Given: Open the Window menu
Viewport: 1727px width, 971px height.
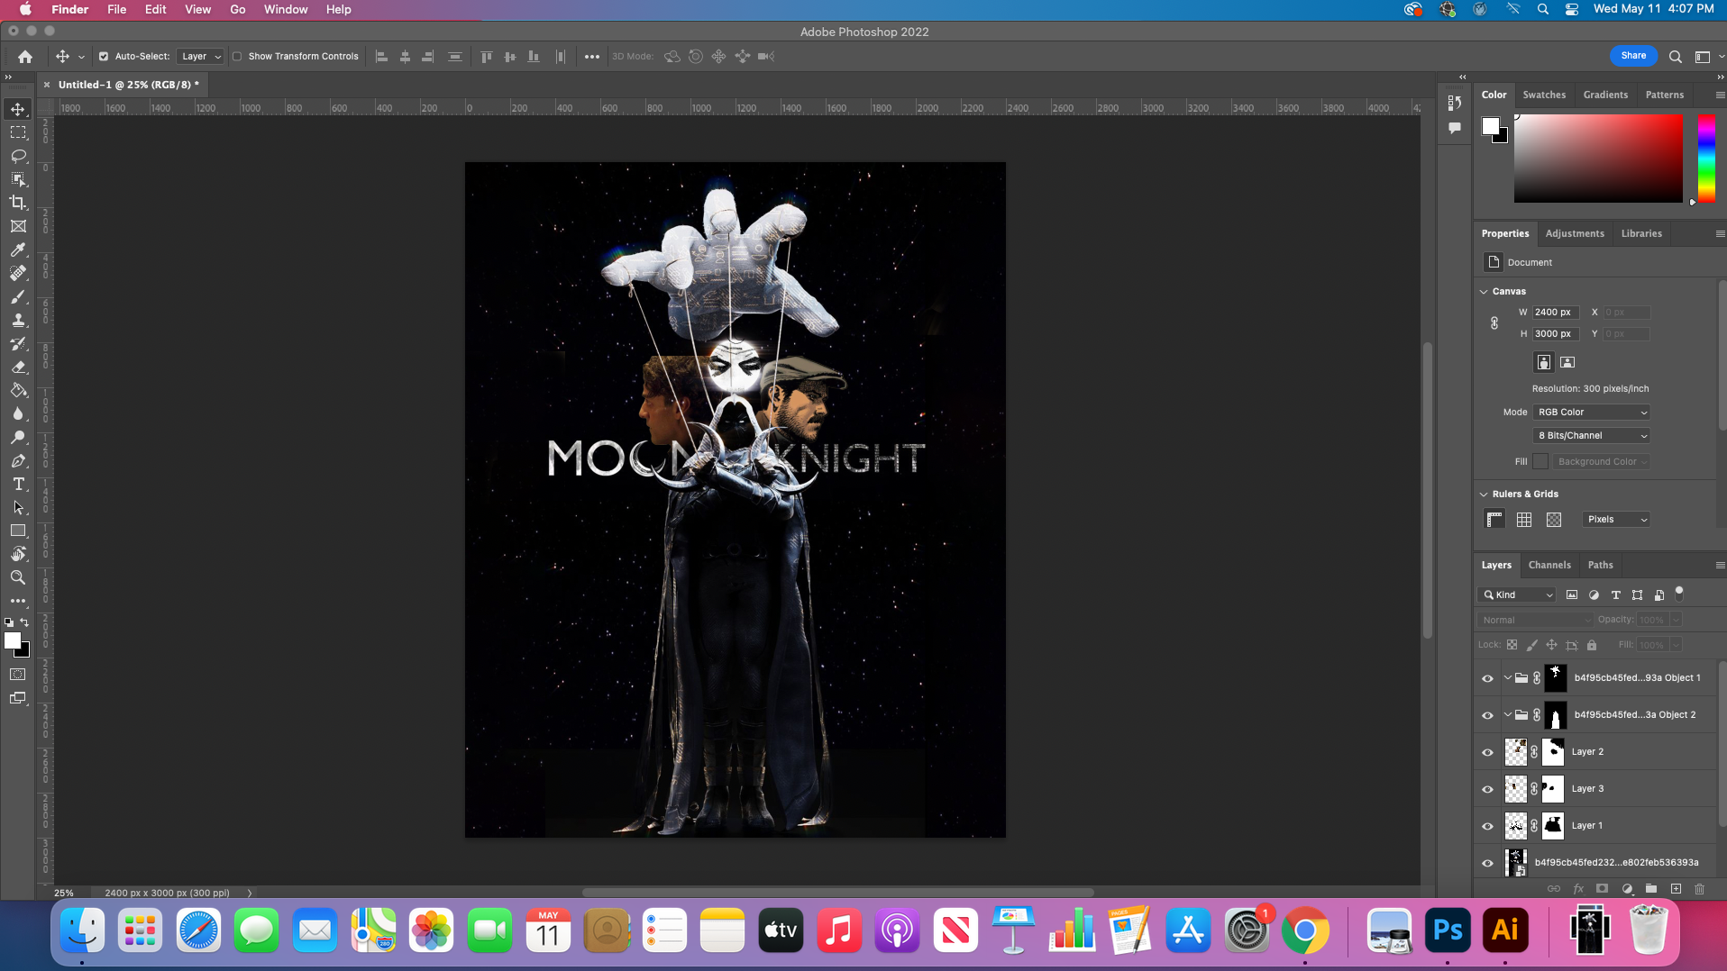Looking at the screenshot, I should pos(285,10).
